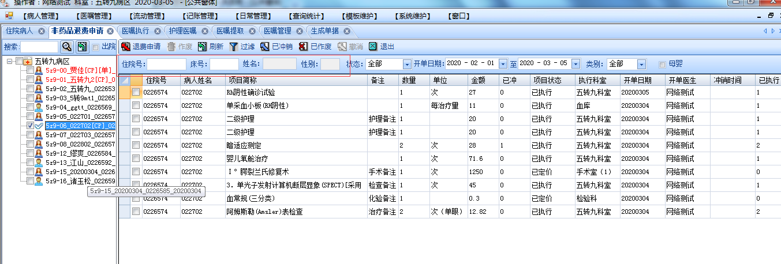This screenshot has width=781, height=264.
Task: Tick the checkbox for 单采血小板(RH阴性) row
Action: point(136,105)
